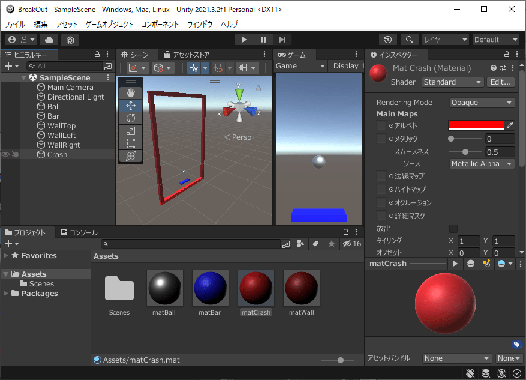Select the Scale tool in scene toolbar
This screenshot has height=380, width=526.
131,131
